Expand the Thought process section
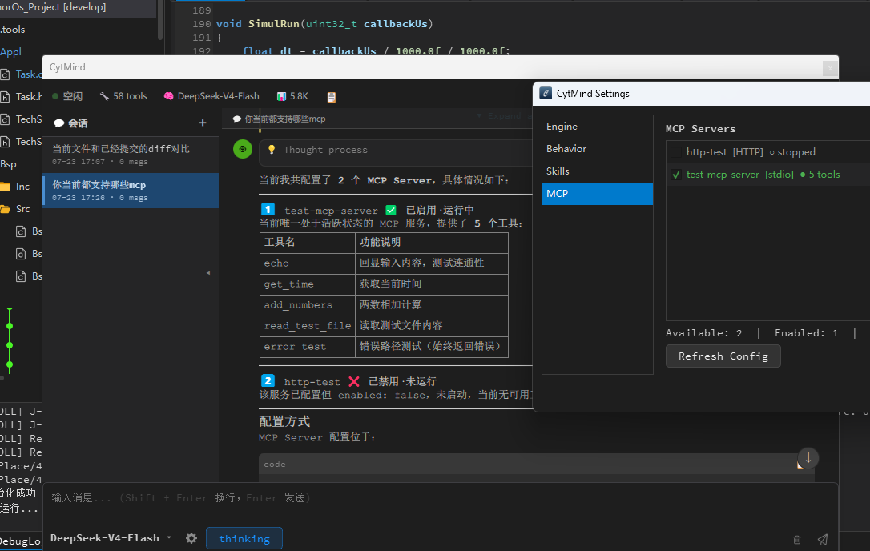The height and width of the screenshot is (551, 870). pos(396,150)
